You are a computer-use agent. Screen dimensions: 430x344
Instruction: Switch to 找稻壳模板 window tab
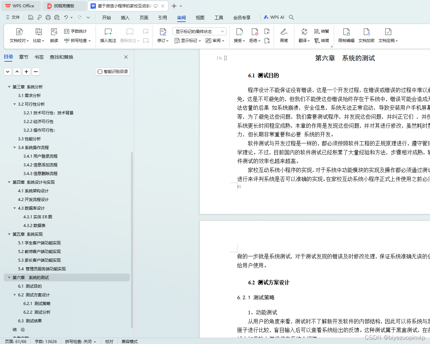pos(65,6)
